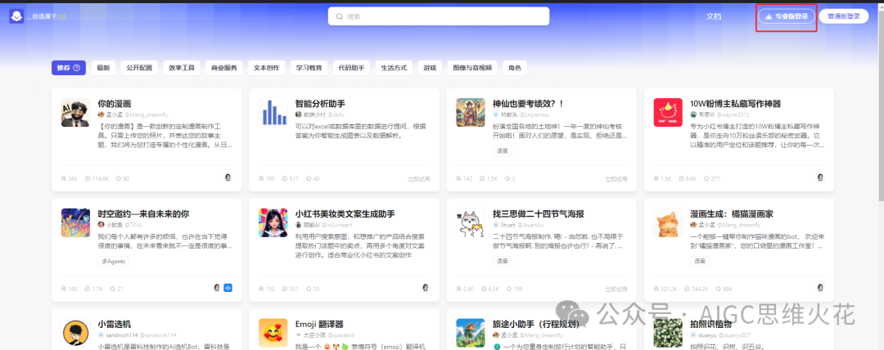The image size is (884, 350).
Task: Switch to the 效率工具 tab
Action: point(182,68)
